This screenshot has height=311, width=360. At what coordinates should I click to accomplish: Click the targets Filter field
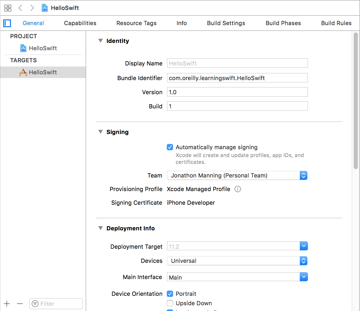click(x=56, y=304)
